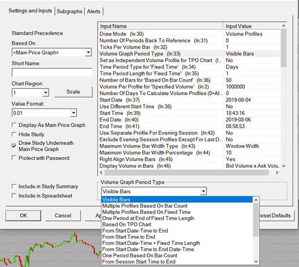Viewport: 299px width, 267px height.
Task: Enable Include in Study Summary
Action: coord(14,187)
